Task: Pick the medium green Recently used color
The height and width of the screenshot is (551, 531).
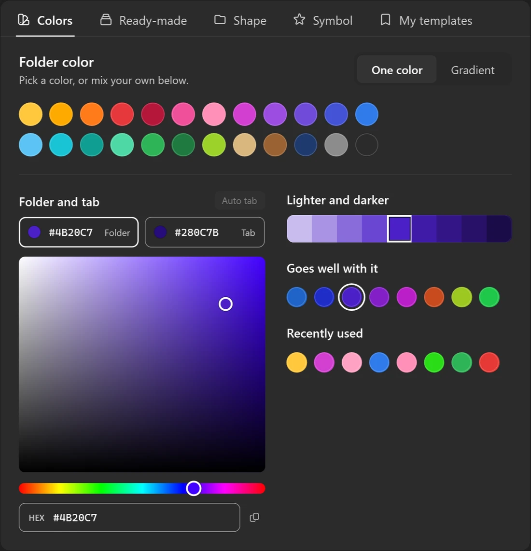Action: (x=461, y=362)
